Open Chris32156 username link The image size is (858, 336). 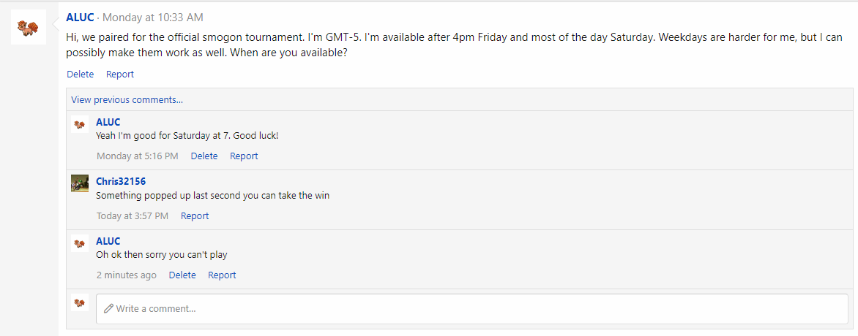click(121, 181)
